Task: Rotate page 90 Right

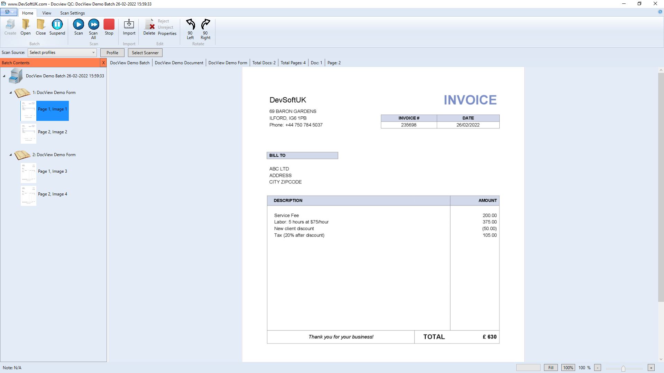Action: click(205, 25)
